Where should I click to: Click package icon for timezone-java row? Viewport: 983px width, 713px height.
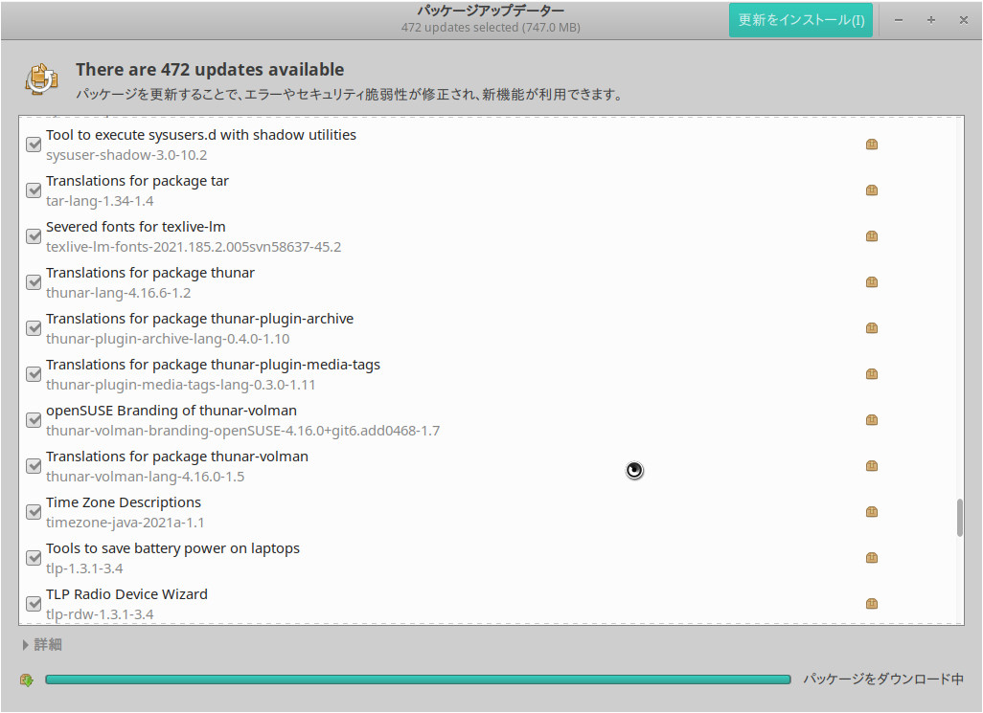[x=872, y=512]
